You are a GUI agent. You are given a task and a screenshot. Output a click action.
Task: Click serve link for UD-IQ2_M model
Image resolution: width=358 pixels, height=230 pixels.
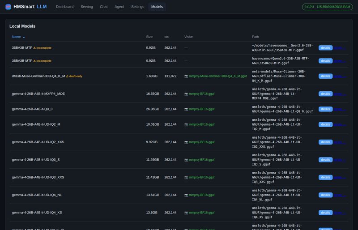[340, 124]
